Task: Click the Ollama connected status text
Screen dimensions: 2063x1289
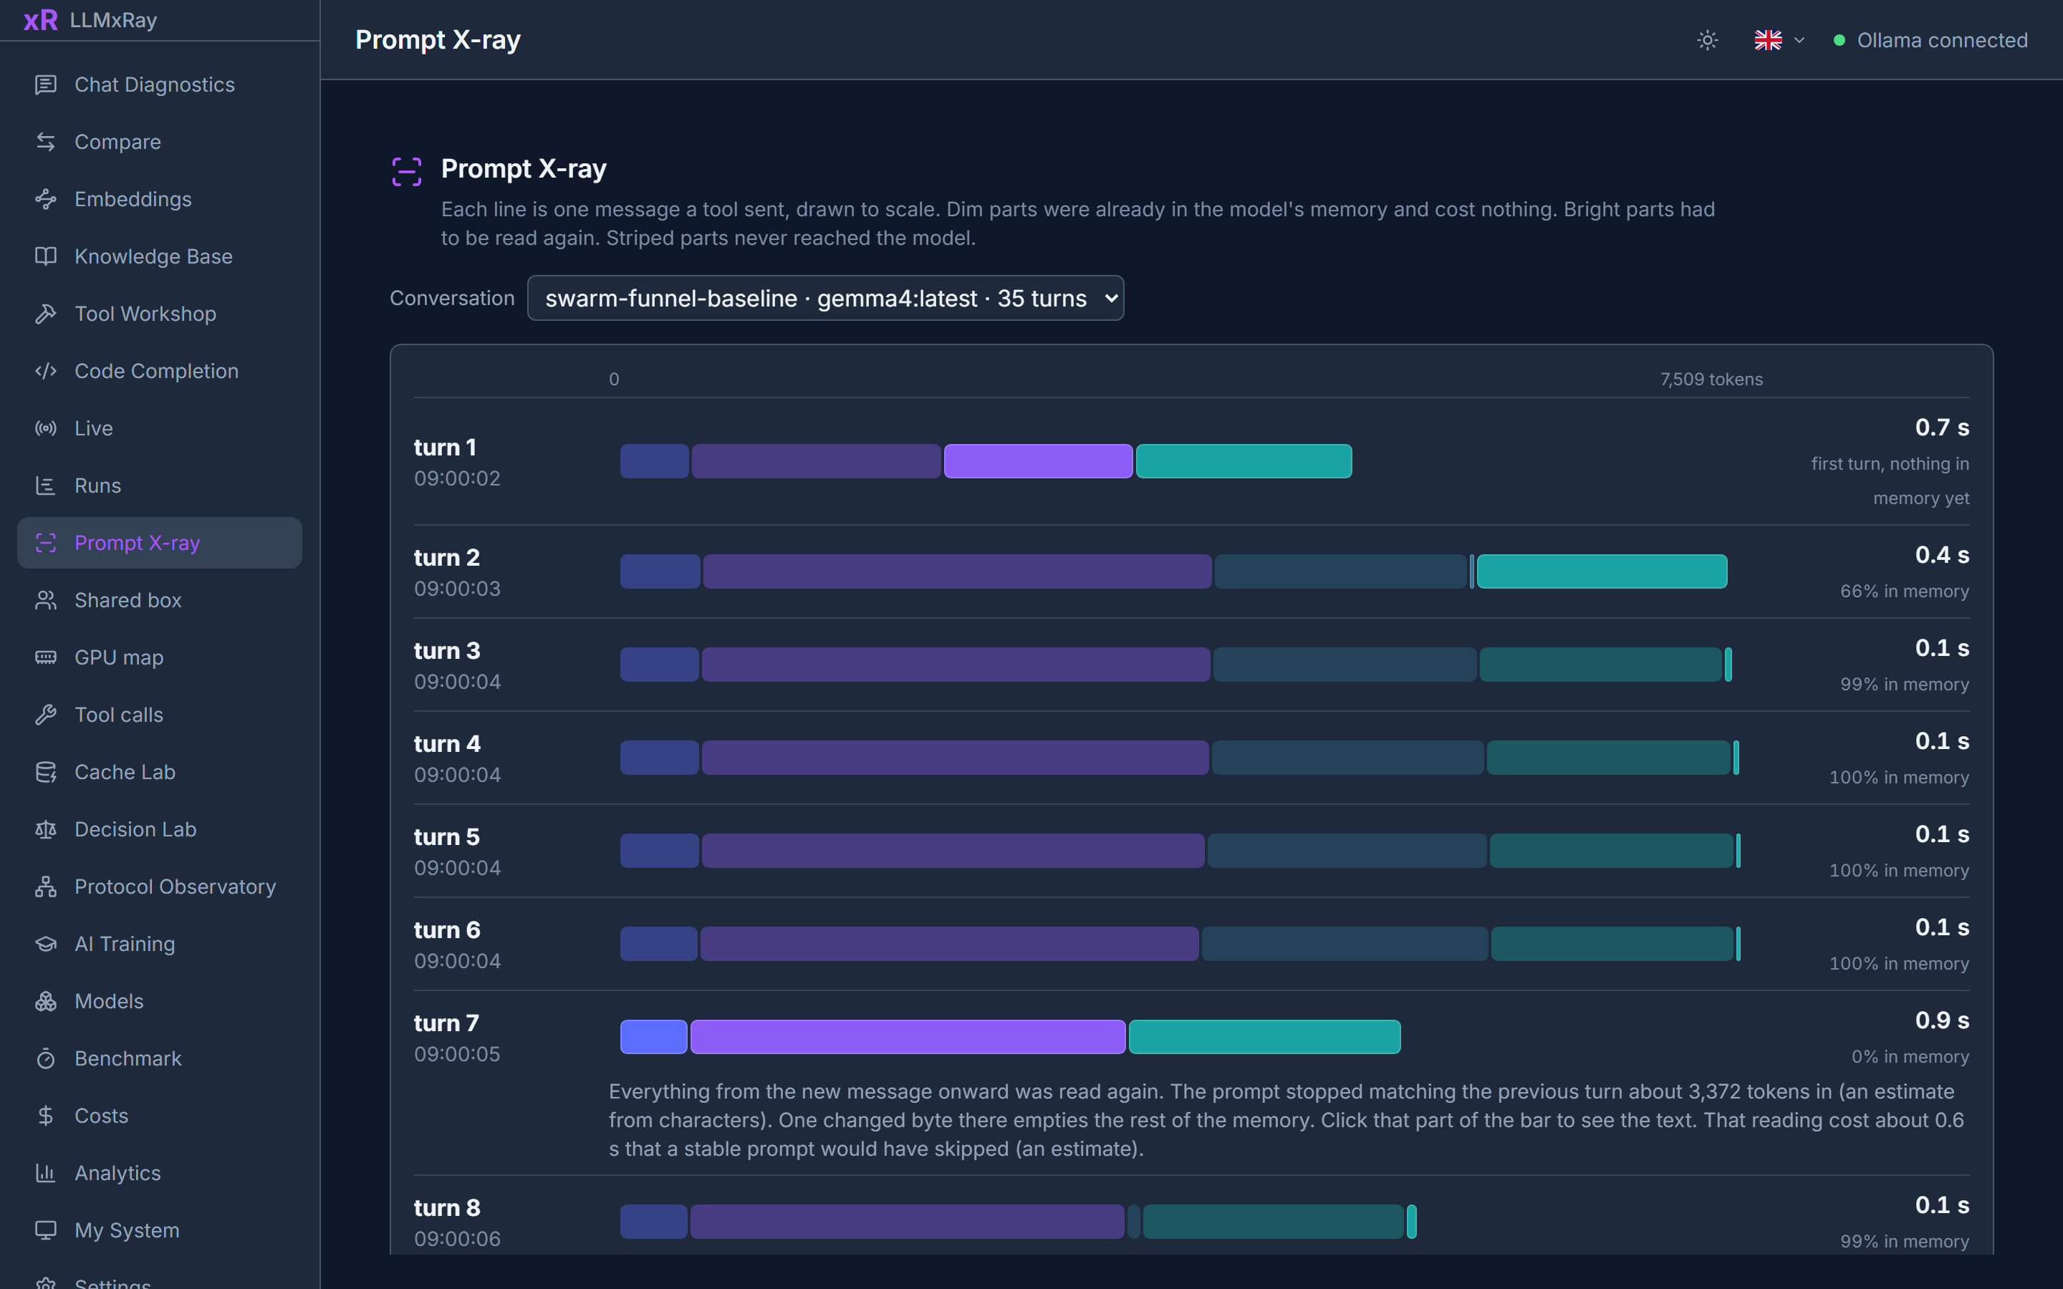Action: [1941, 40]
